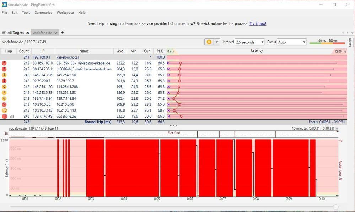Open the 10 minutes timeline range dropdown
Screen dimensions: 355x212
337,129
